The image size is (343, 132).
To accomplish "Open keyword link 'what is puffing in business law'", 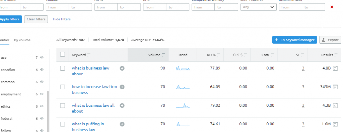I will pyautogui.click(x=88, y=127).
